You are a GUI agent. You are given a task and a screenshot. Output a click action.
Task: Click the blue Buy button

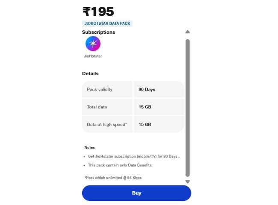point(136,193)
